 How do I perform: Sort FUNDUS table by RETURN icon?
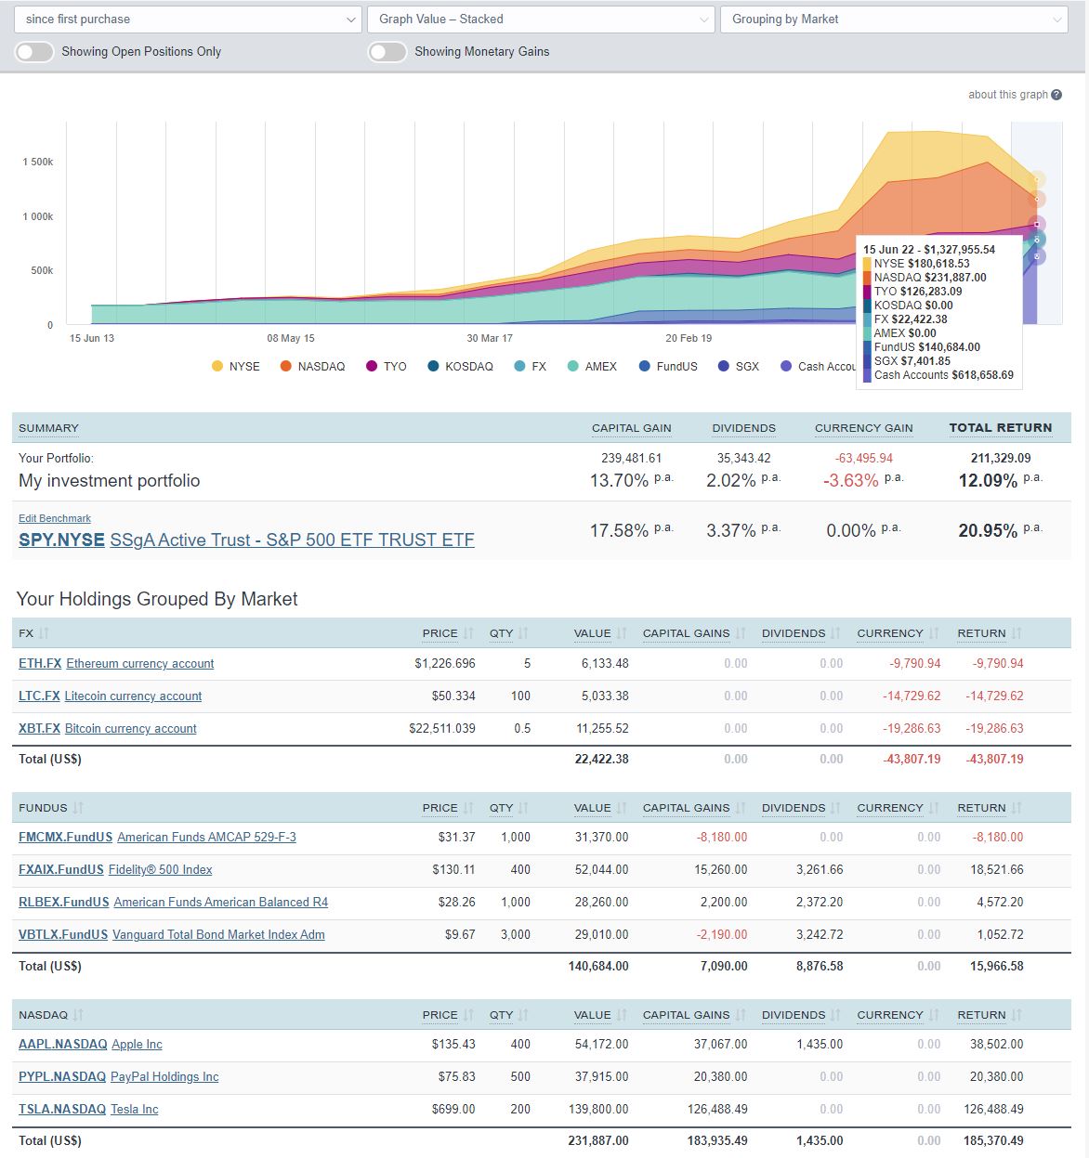click(1017, 808)
